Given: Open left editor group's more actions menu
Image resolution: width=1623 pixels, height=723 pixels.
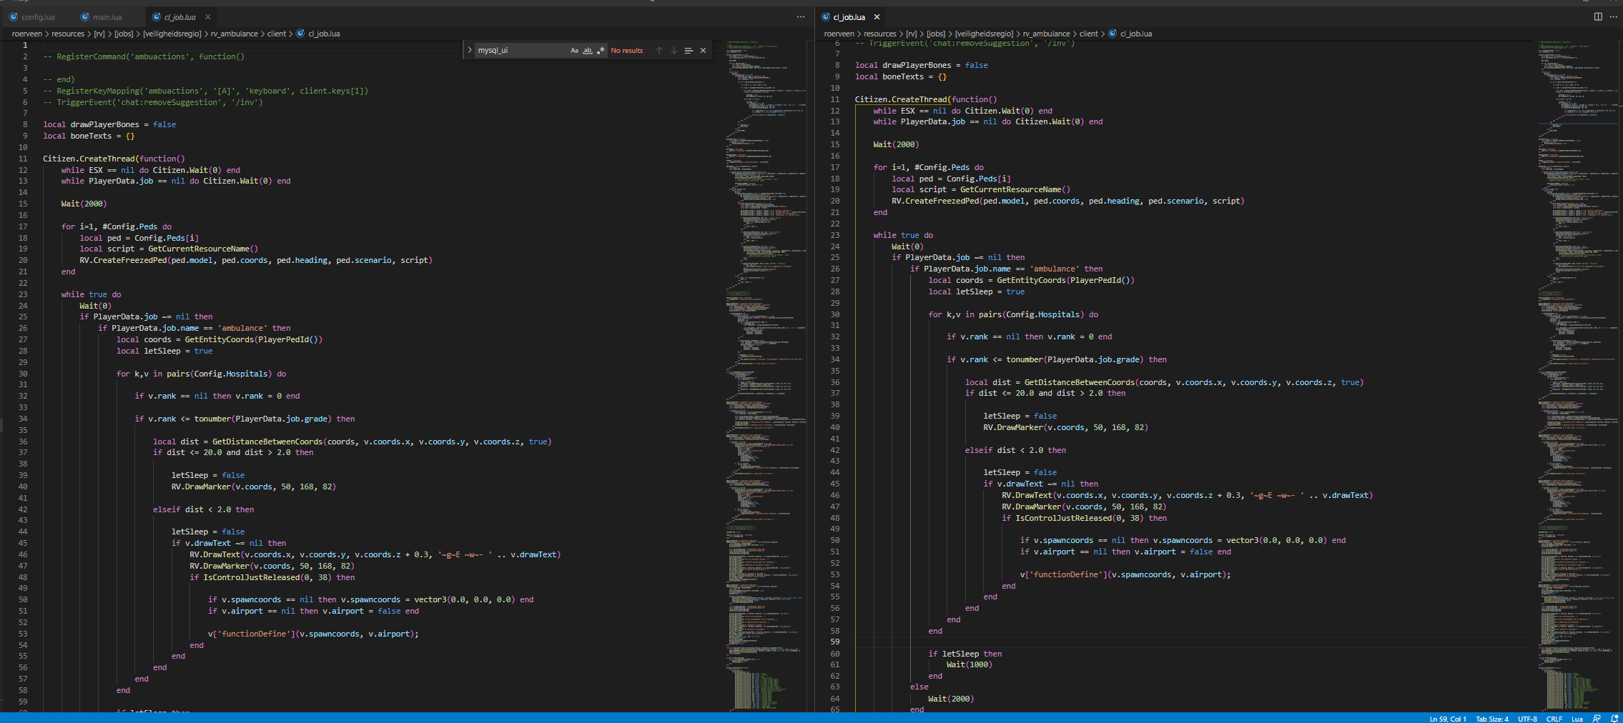Looking at the screenshot, I should (800, 17).
